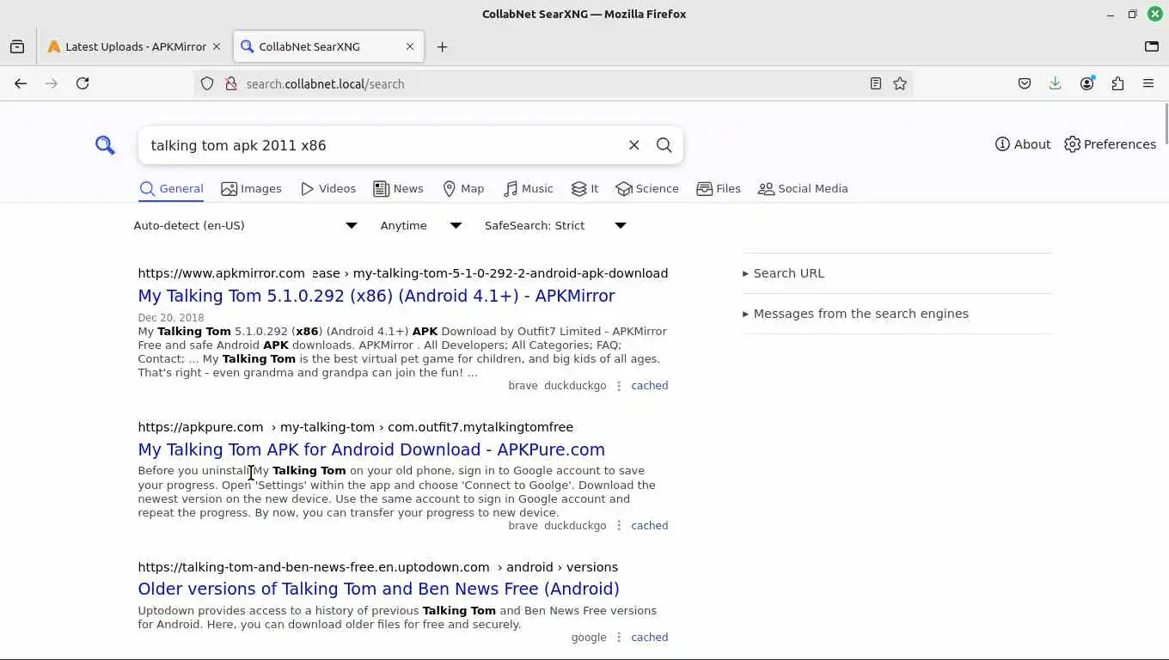The image size is (1169, 660).
Task: Open My Talking Tom 5.1.0.292 APKMirror result
Action: (x=376, y=296)
